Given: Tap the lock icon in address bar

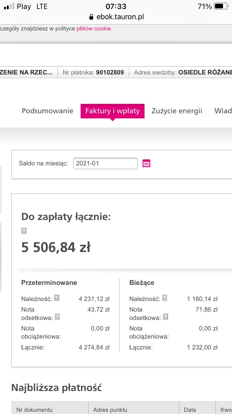Looking at the screenshot, I should [91, 17].
